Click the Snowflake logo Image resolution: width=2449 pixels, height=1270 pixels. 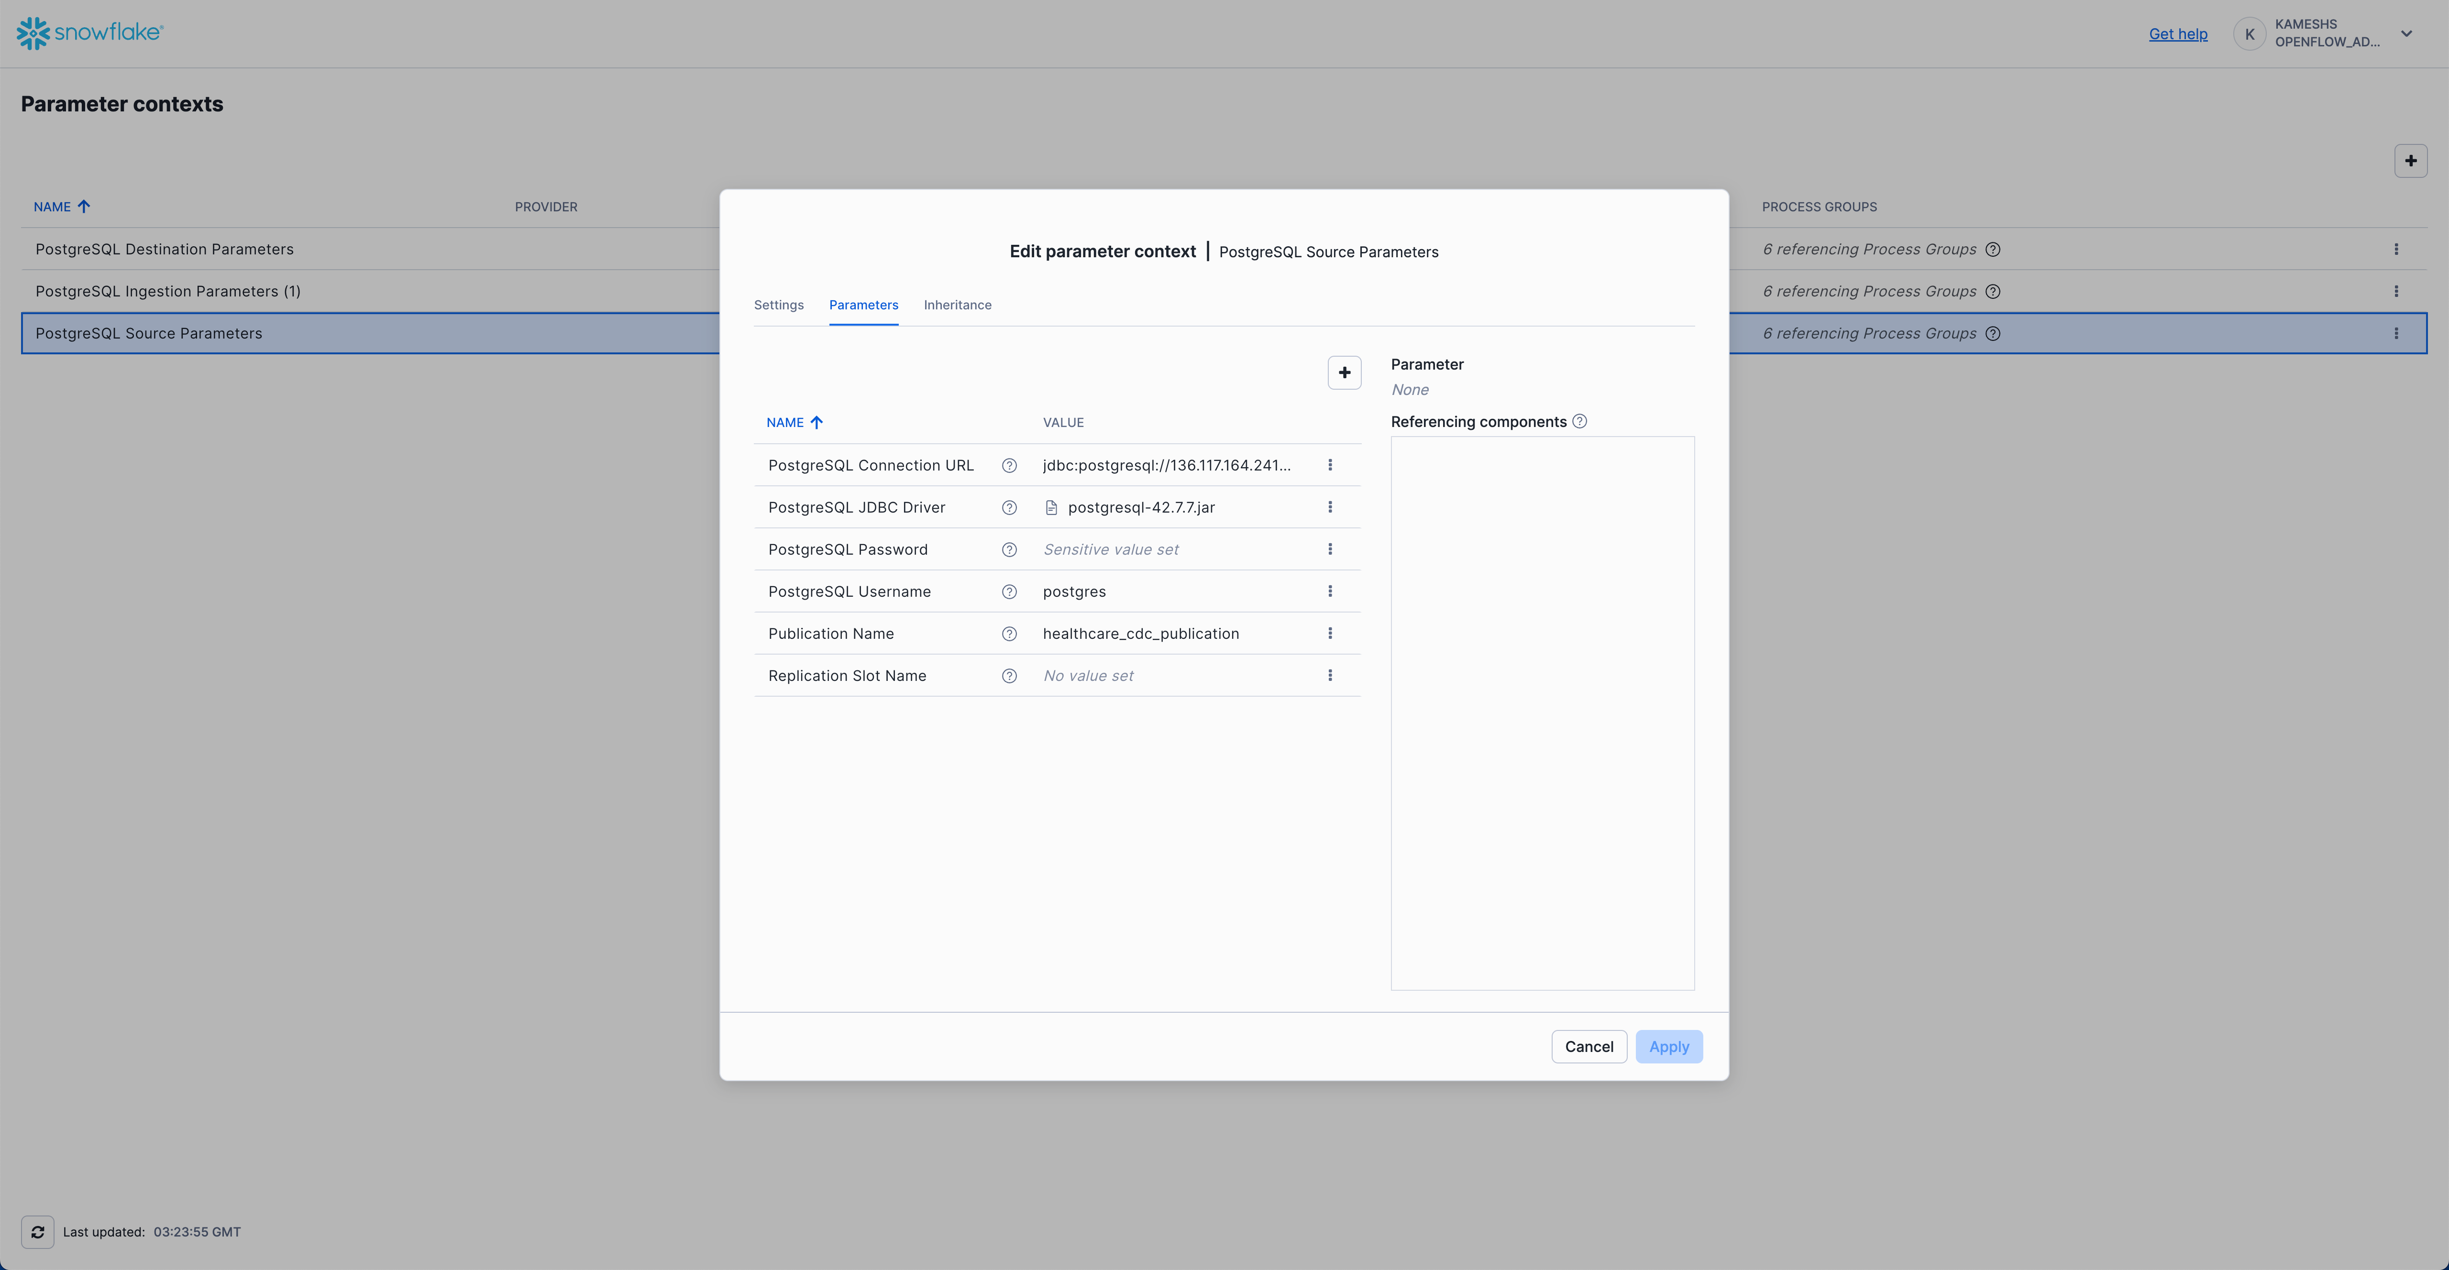(90, 33)
